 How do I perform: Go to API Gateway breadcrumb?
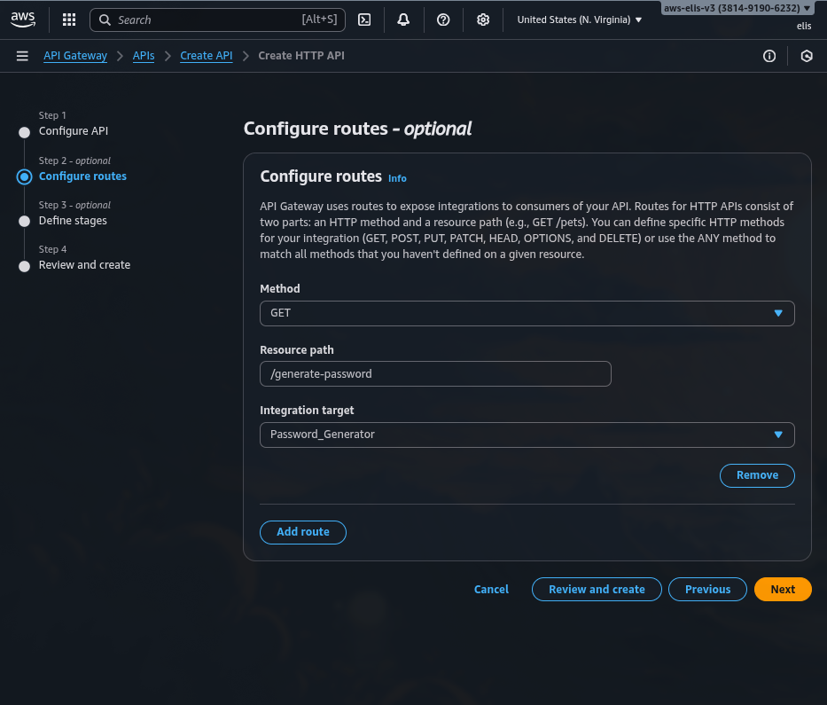(x=75, y=56)
